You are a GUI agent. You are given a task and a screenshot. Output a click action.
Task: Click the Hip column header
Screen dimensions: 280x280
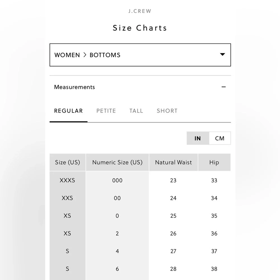pos(214,162)
